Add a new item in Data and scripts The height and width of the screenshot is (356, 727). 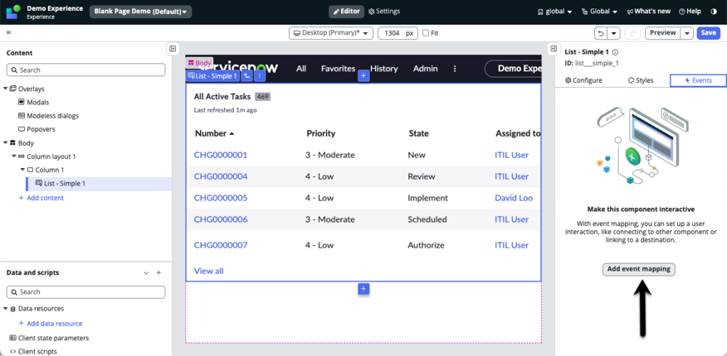[x=159, y=272]
